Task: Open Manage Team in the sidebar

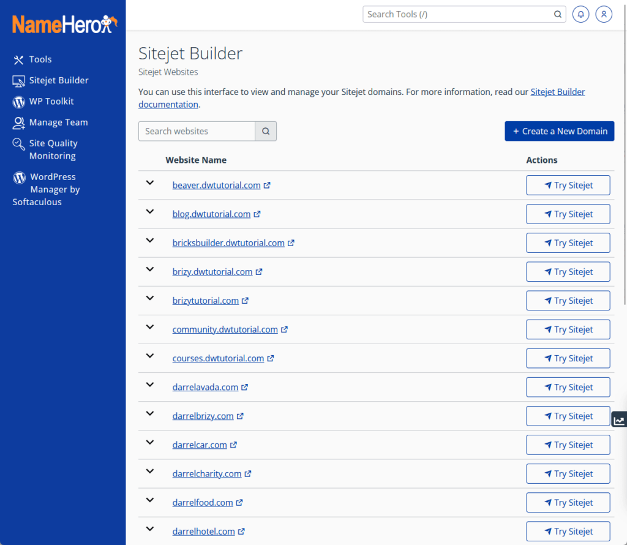Action: (x=50, y=122)
